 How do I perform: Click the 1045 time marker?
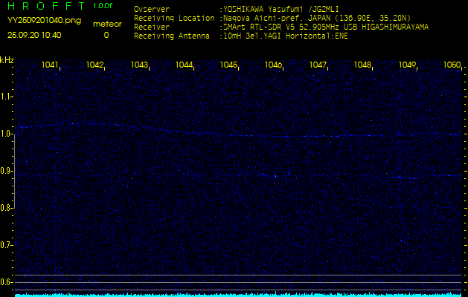228,65
